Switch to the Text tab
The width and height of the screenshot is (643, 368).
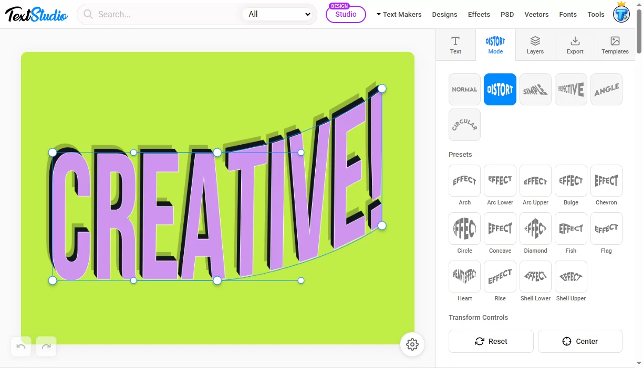coord(455,45)
